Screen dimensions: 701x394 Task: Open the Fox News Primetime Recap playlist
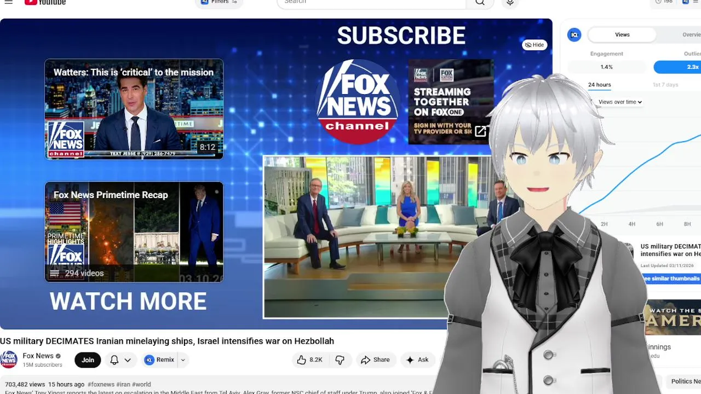[x=134, y=232]
